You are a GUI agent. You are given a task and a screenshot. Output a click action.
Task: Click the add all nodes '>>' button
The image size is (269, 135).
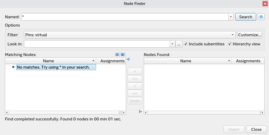point(135,79)
